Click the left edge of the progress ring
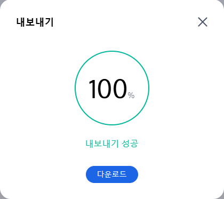The width and height of the screenshot is (224, 199). point(75,88)
